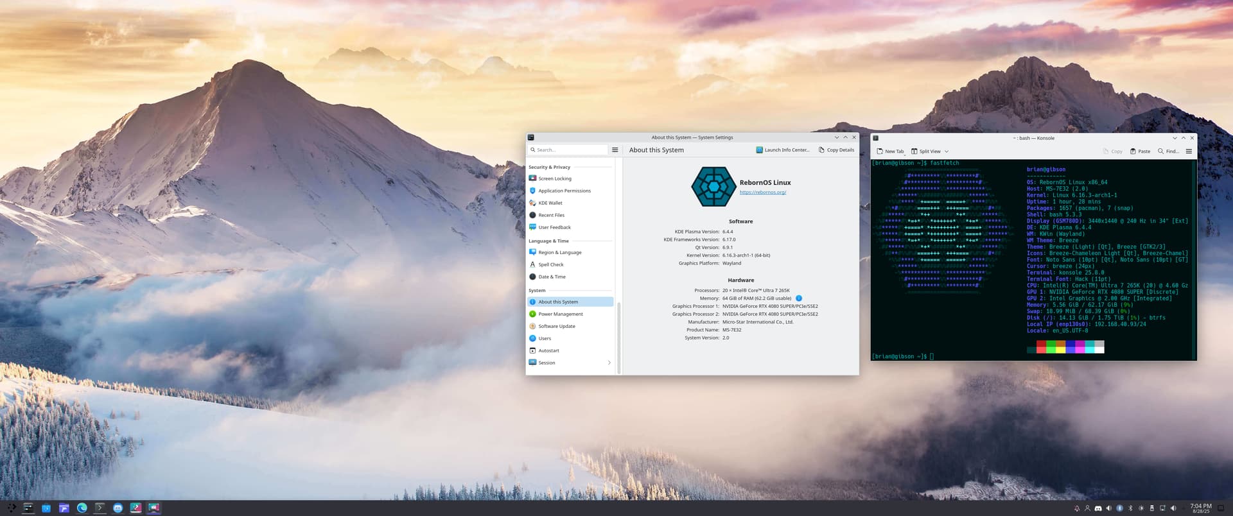
Task: Expand the Session settings chevron
Action: tap(609, 363)
